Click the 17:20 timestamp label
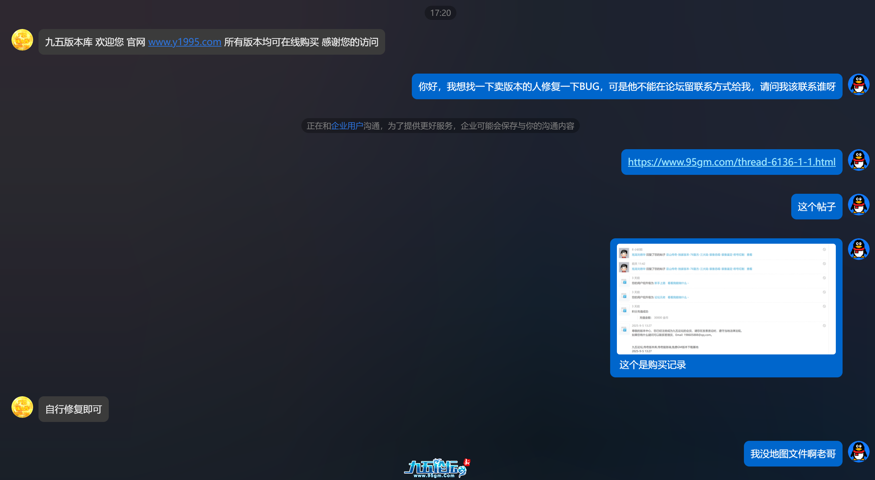 (x=440, y=13)
